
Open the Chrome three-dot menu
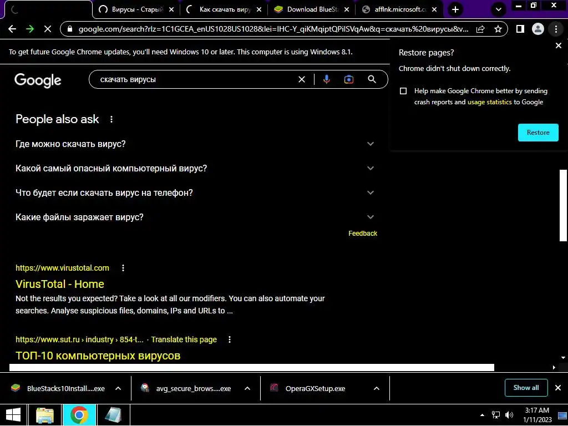(x=556, y=29)
